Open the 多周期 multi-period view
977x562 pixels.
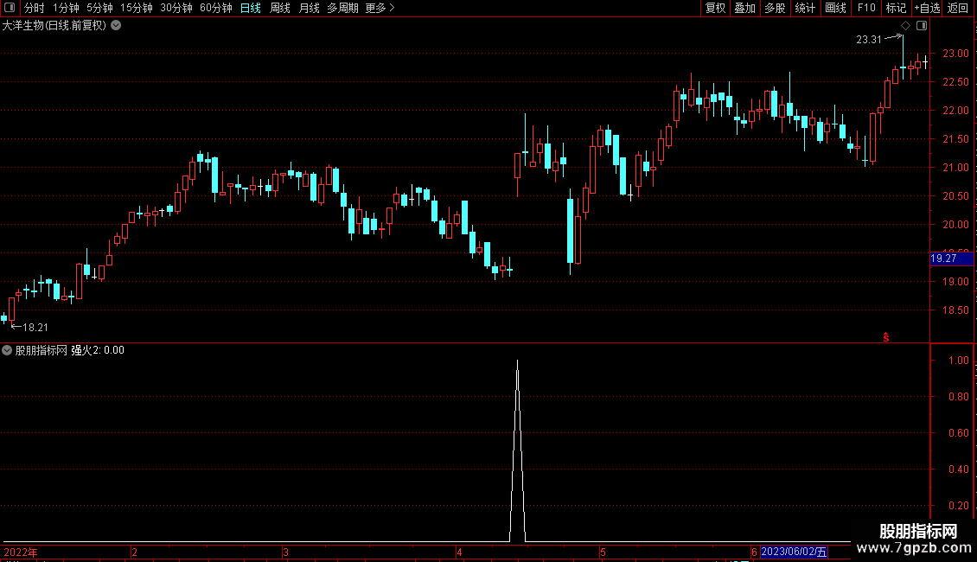(x=342, y=8)
